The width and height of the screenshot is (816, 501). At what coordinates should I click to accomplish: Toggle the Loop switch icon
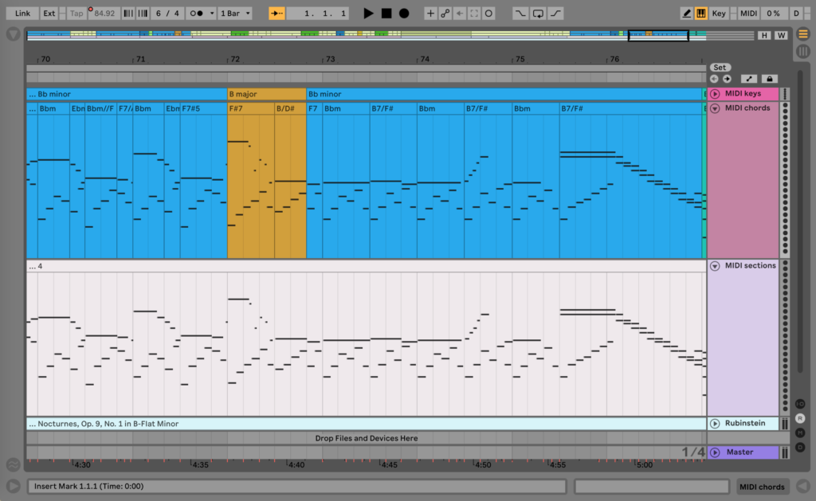point(538,13)
